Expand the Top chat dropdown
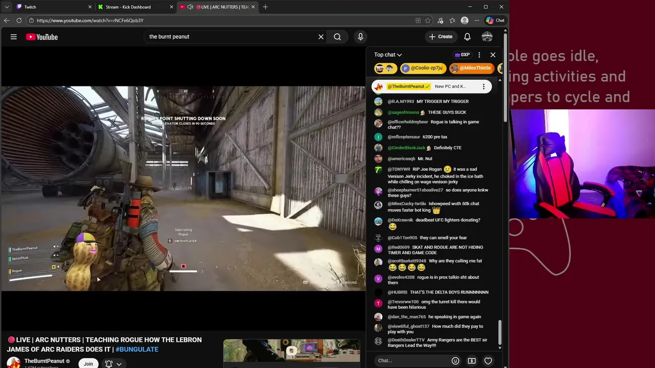This screenshot has height=368, width=655. [x=388, y=55]
